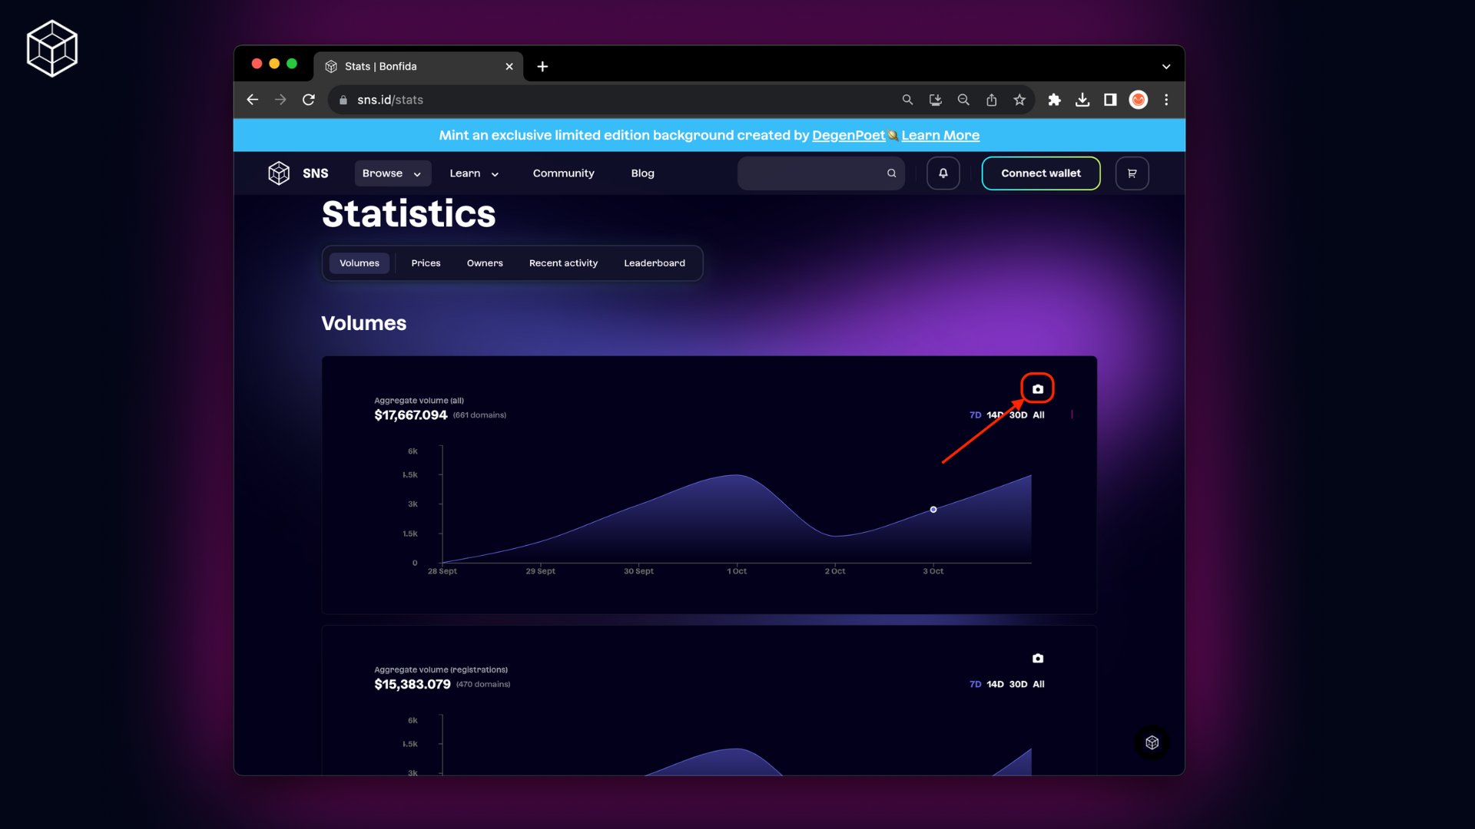Expand the tab search chevron

[1166, 67]
